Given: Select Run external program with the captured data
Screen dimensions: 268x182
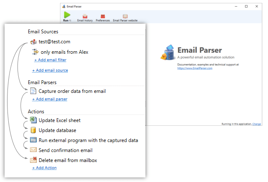Looking at the screenshot, I should [88, 140].
